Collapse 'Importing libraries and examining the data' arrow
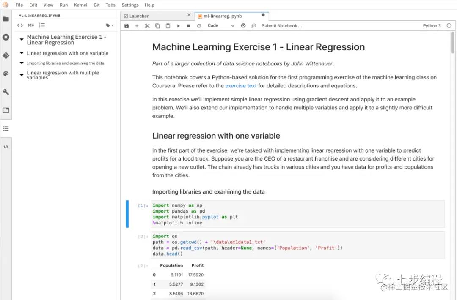 [22, 63]
